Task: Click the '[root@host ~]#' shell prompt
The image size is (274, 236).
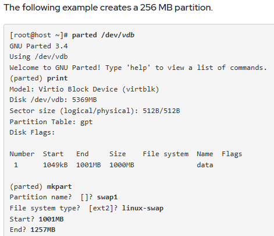Action: click(x=39, y=35)
